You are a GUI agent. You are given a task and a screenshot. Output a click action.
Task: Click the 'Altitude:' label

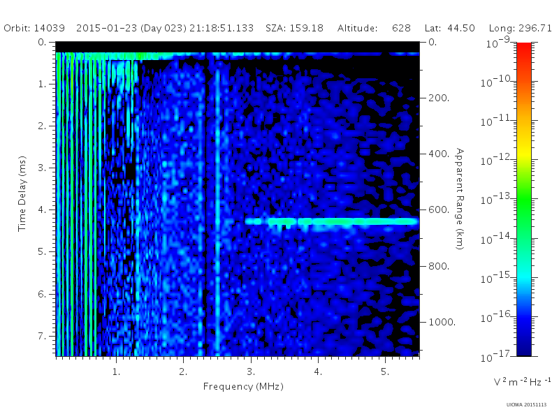tap(357, 28)
